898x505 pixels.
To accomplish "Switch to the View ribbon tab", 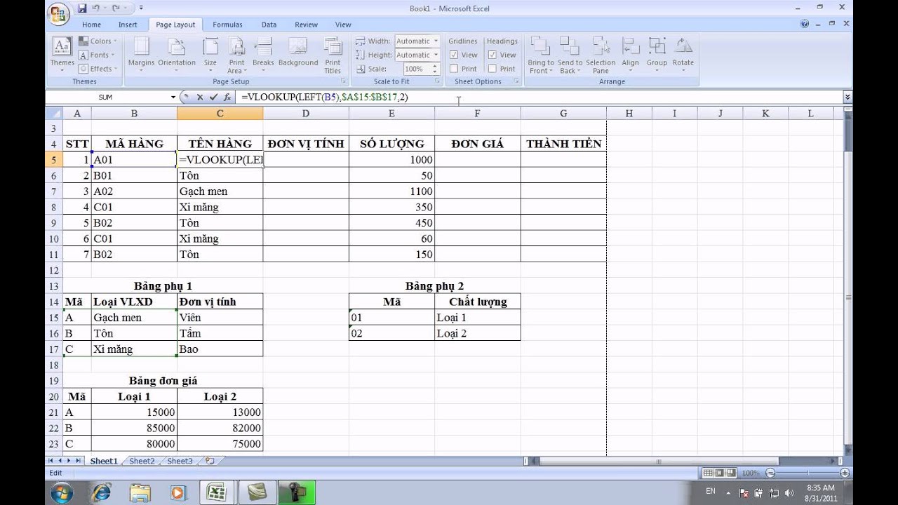I will 343,25.
